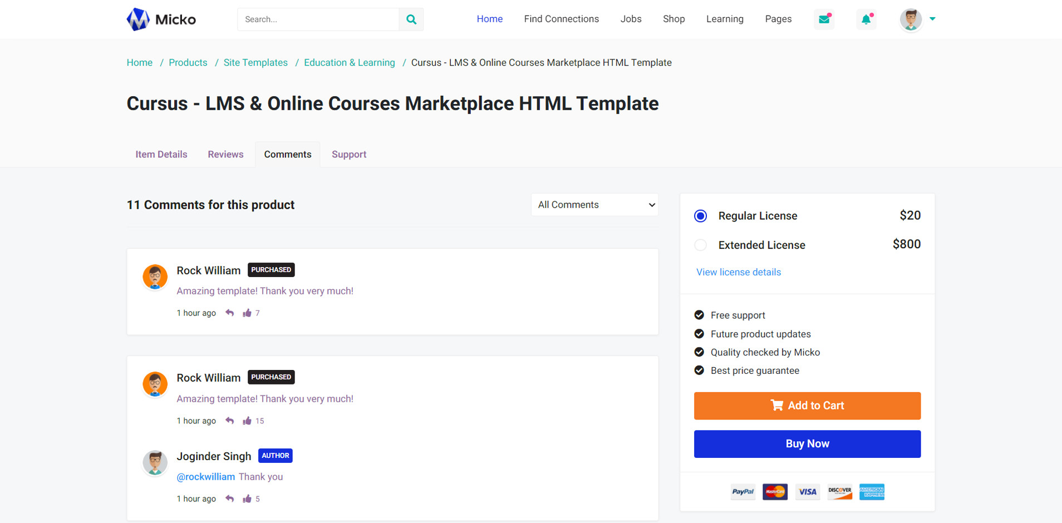Open the user profile dropdown arrow
Viewport: 1062px width, 523px height.
click(932, 19)
